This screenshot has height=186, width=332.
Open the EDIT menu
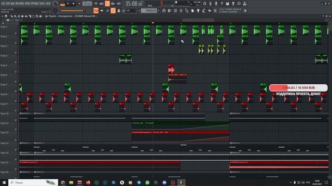8,4
